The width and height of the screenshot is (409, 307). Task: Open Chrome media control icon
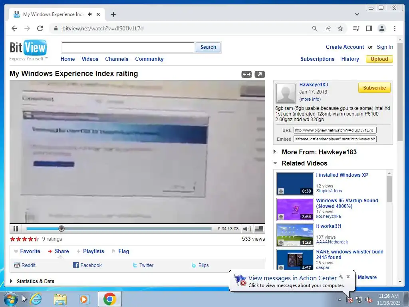point(356,28)
